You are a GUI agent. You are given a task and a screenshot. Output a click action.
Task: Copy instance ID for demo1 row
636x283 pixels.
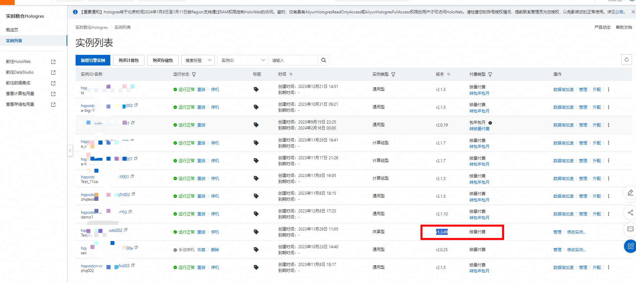[x=130, y=212]
